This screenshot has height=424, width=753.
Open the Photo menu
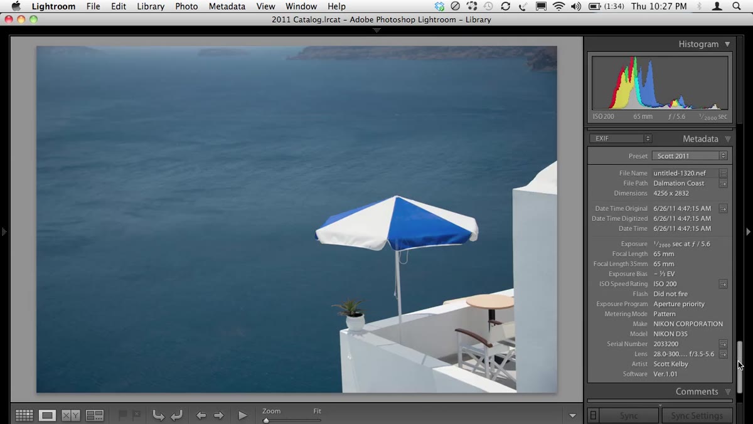pos(186,6)
